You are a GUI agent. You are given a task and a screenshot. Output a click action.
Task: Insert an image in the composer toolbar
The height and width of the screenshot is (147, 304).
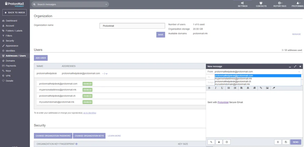[267, 88]
